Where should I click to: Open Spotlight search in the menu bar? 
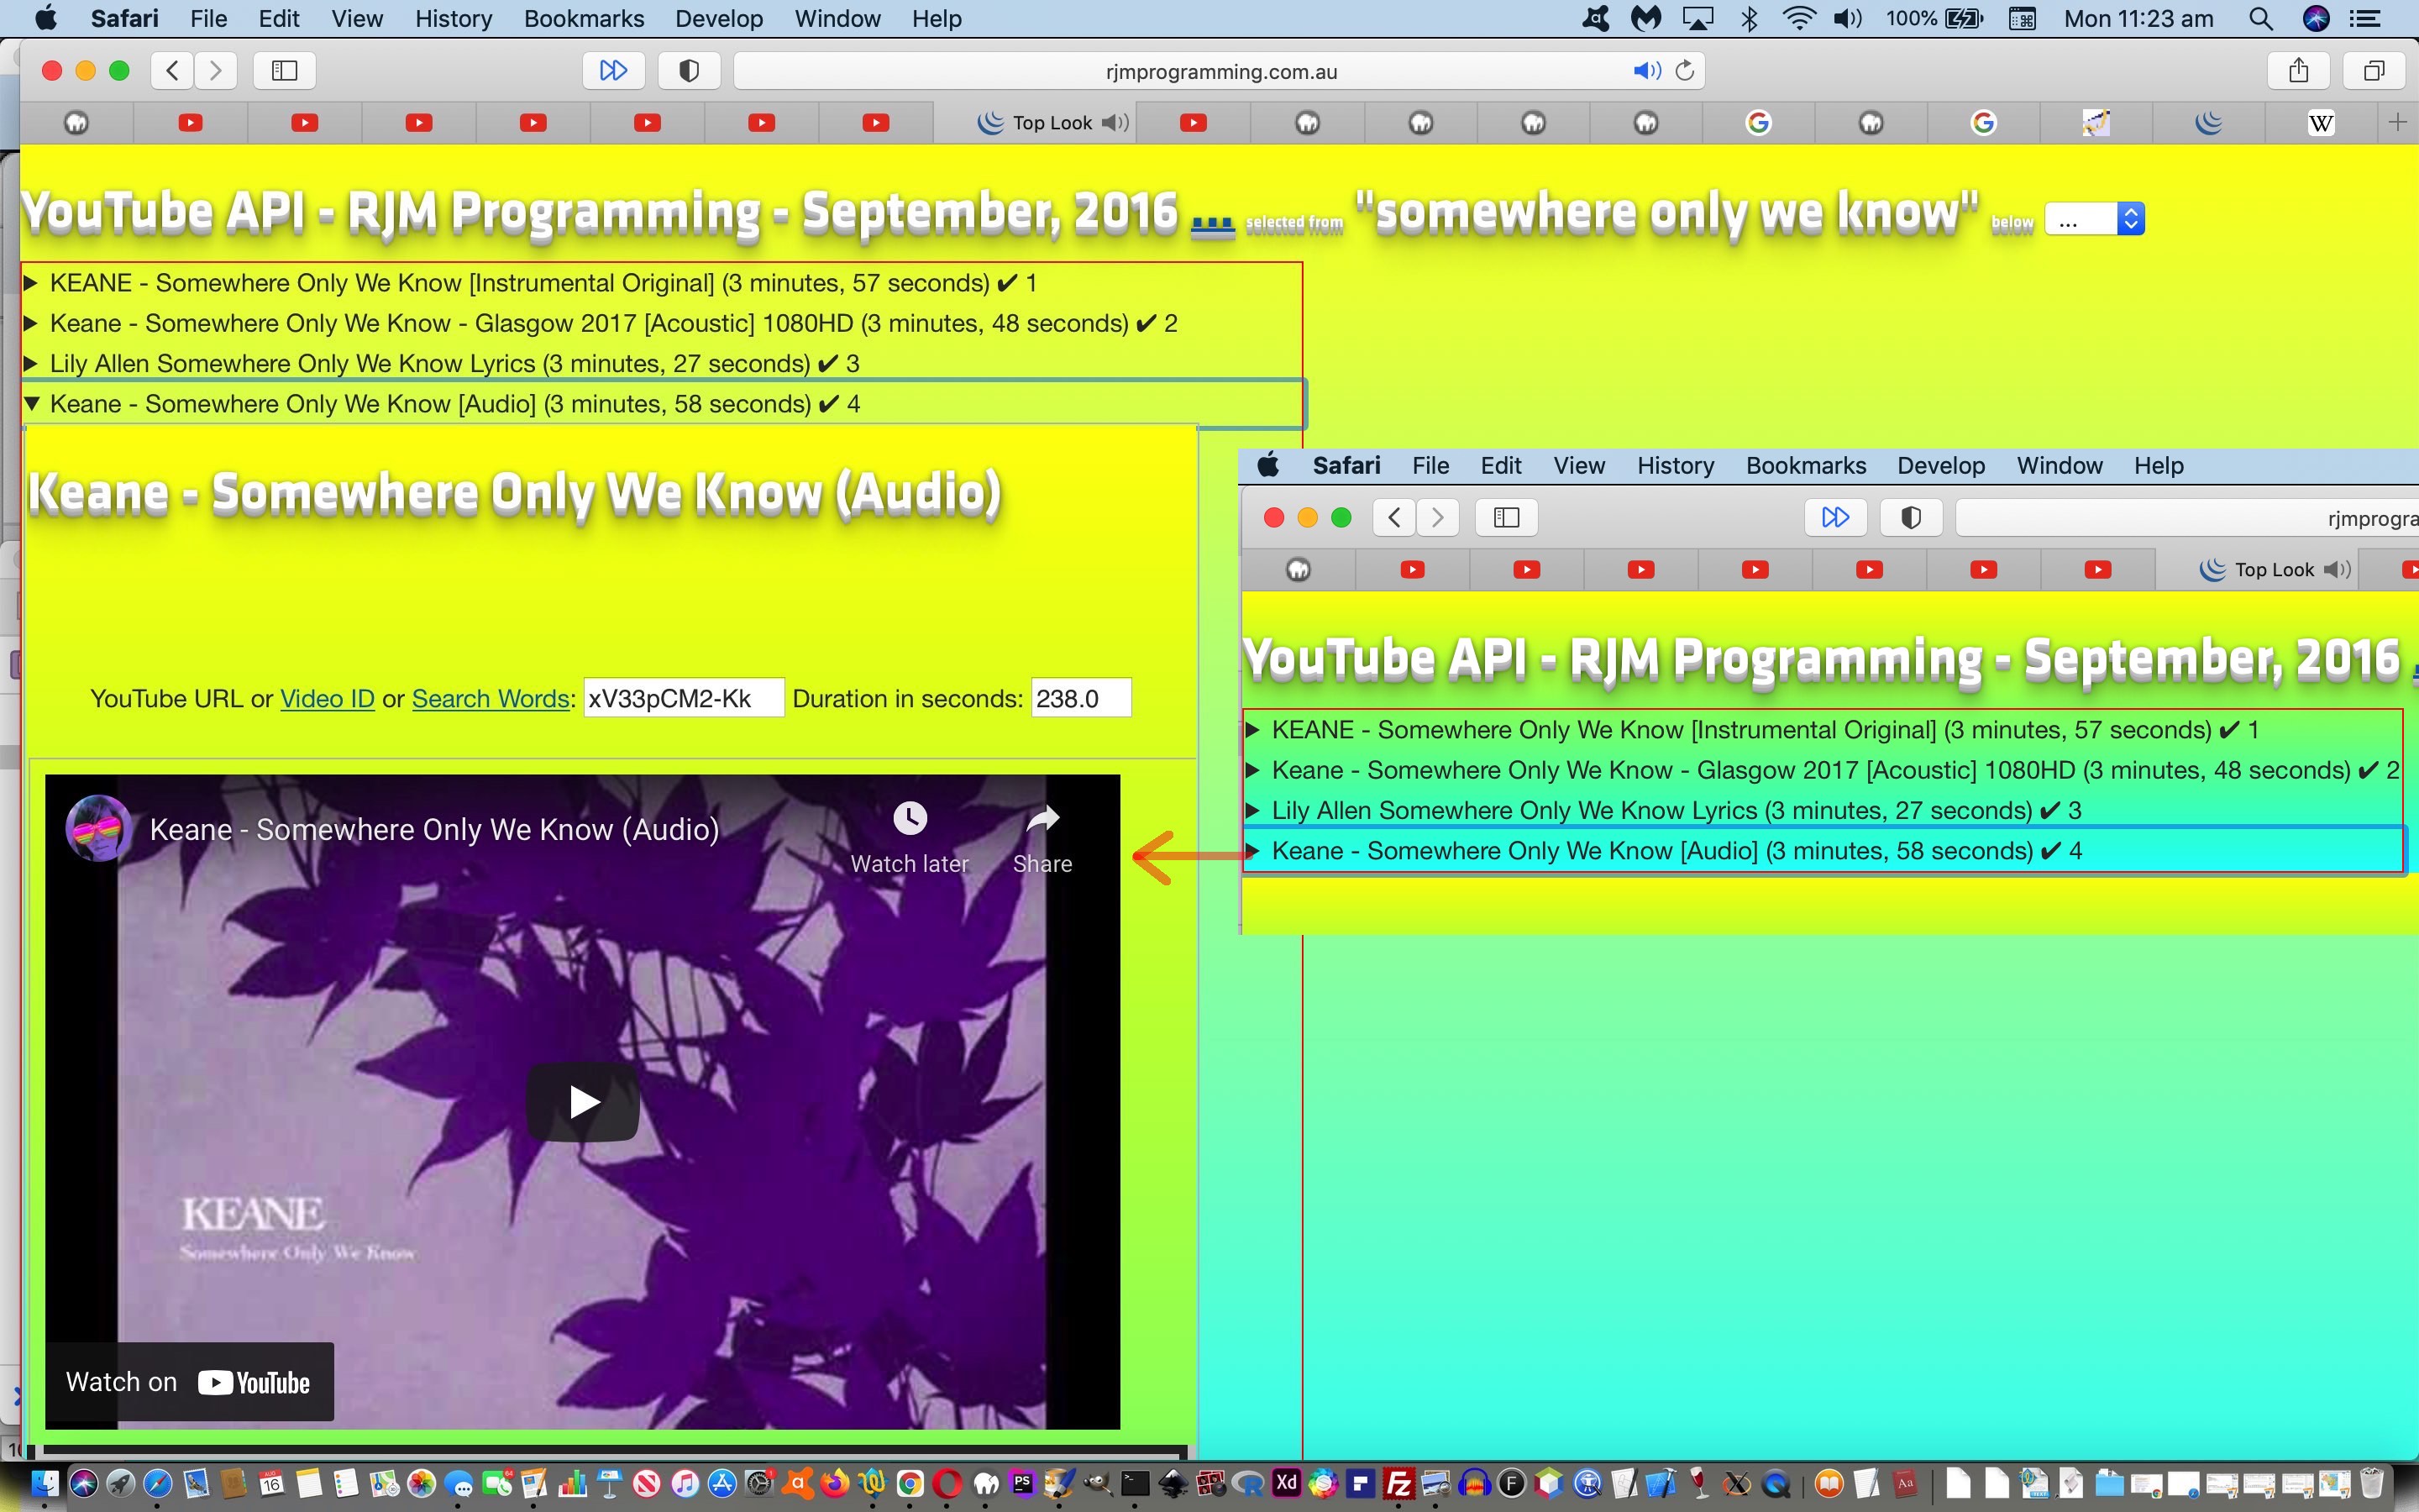(x=2261, y=18)
